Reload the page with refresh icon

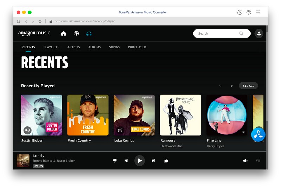click(x=40, y=21)
